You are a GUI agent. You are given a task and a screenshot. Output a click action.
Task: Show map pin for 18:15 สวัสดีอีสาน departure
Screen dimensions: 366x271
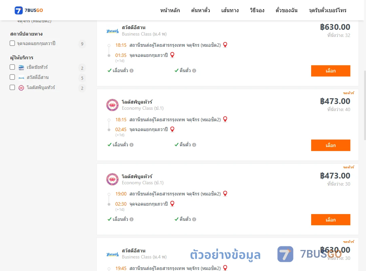[225, 45]
